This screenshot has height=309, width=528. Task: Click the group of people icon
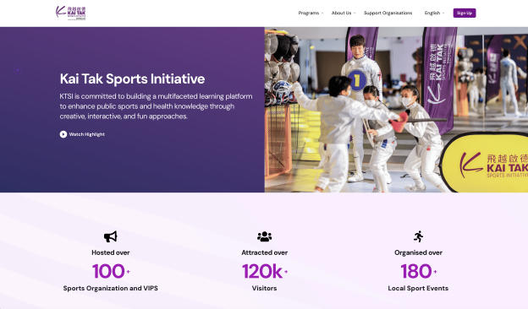tap(264, 236)
